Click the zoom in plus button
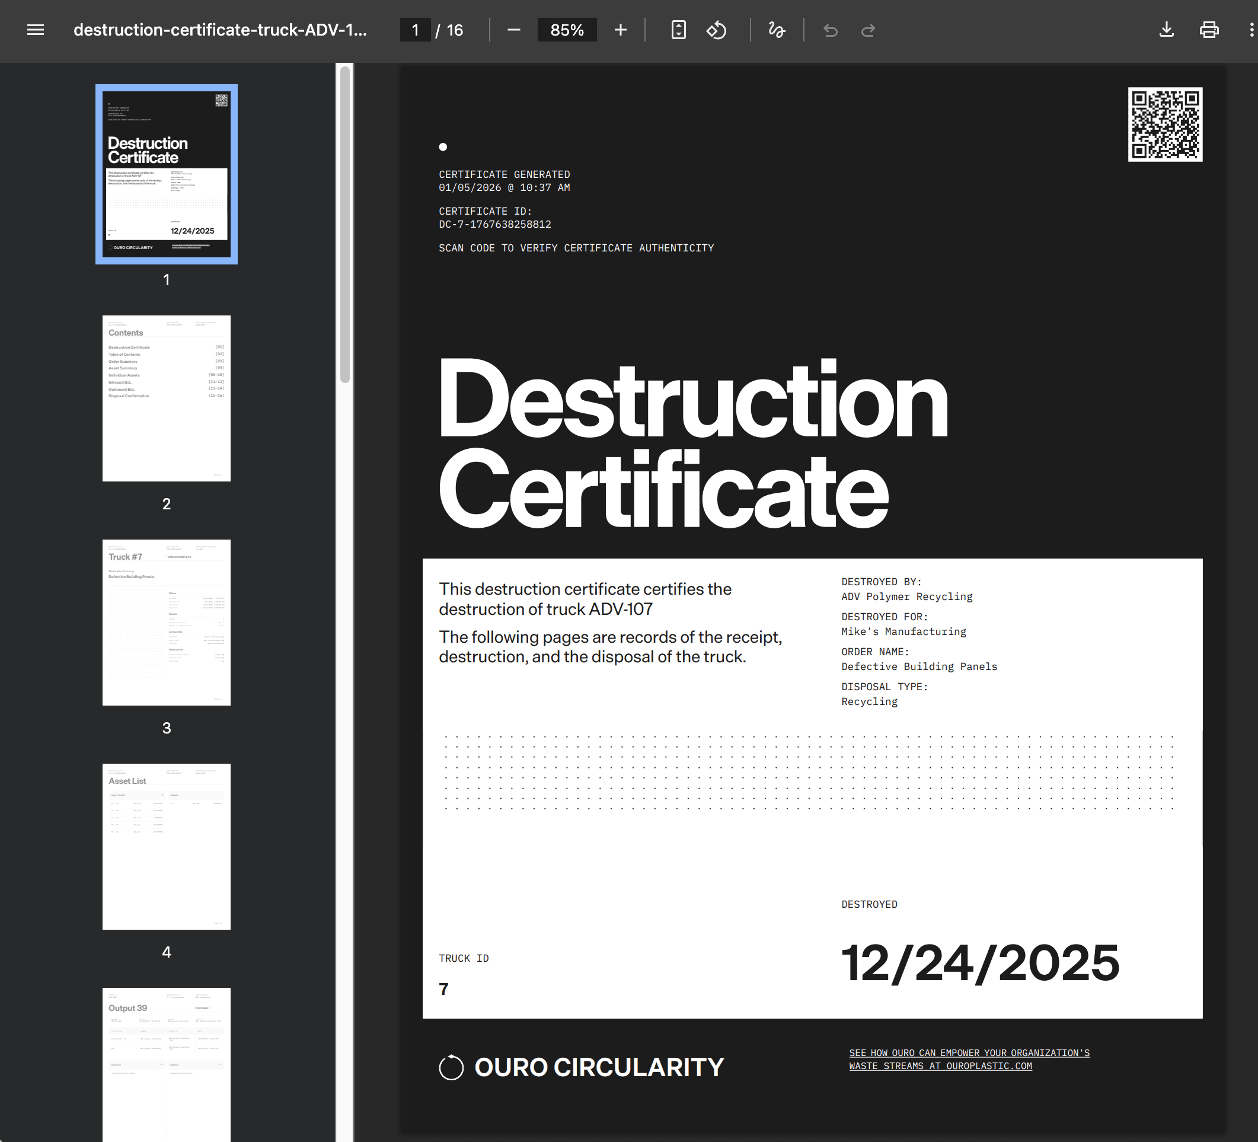 (620, 30)
